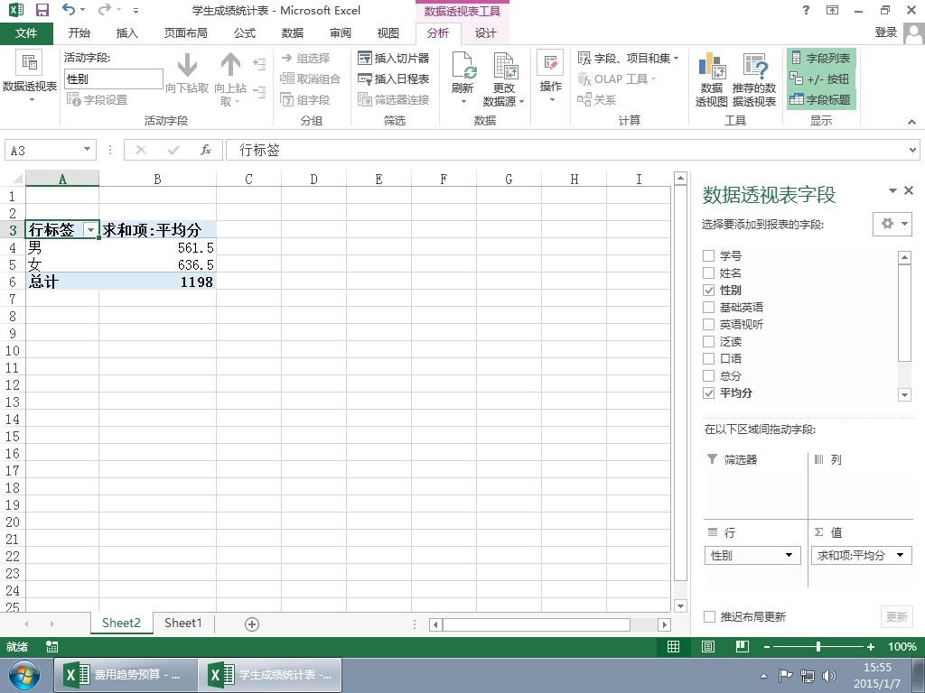925x693 pixels.
Task: Click the zoom slider handle
Action: point(818,647)
